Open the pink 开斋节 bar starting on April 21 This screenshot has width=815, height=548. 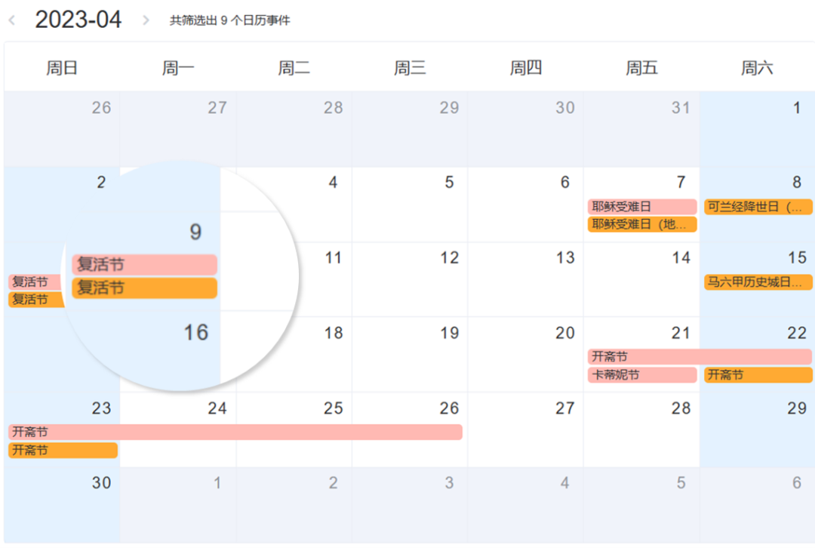pyautogui.click(x=700, y=357)
